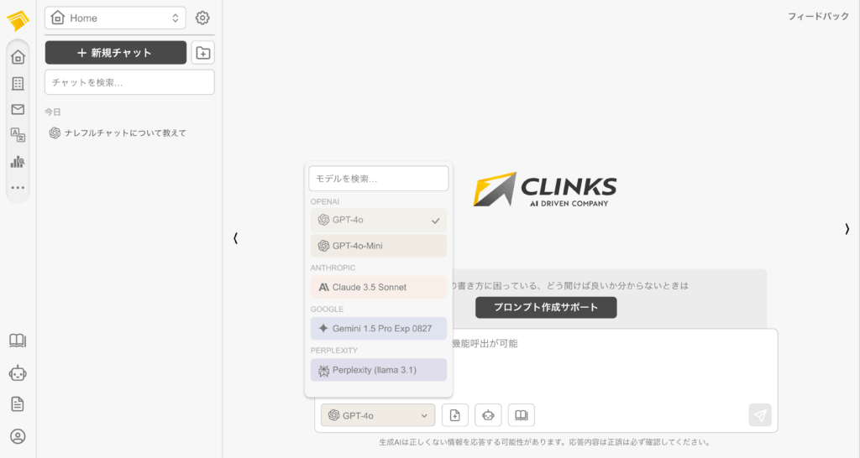Expand the three dots more menu in sidebar

(x=18, y=188)
